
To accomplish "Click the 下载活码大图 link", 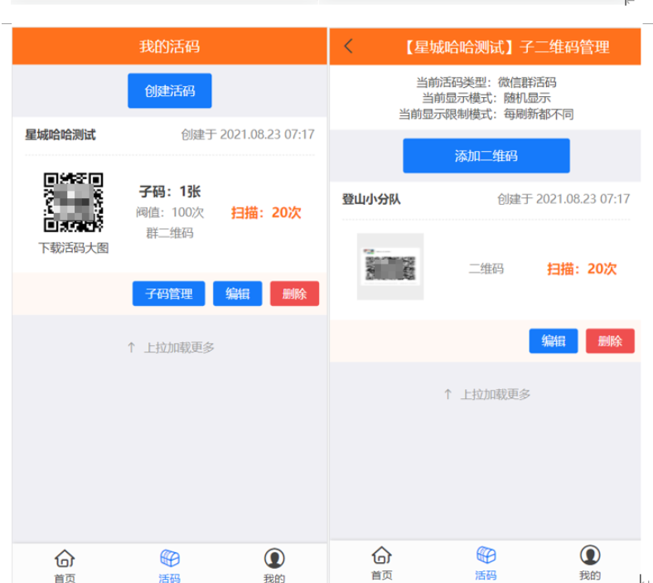I will point(74,248).
